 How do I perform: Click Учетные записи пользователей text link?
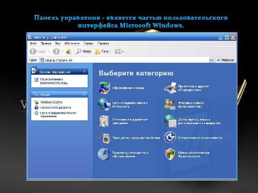[191, 104]
